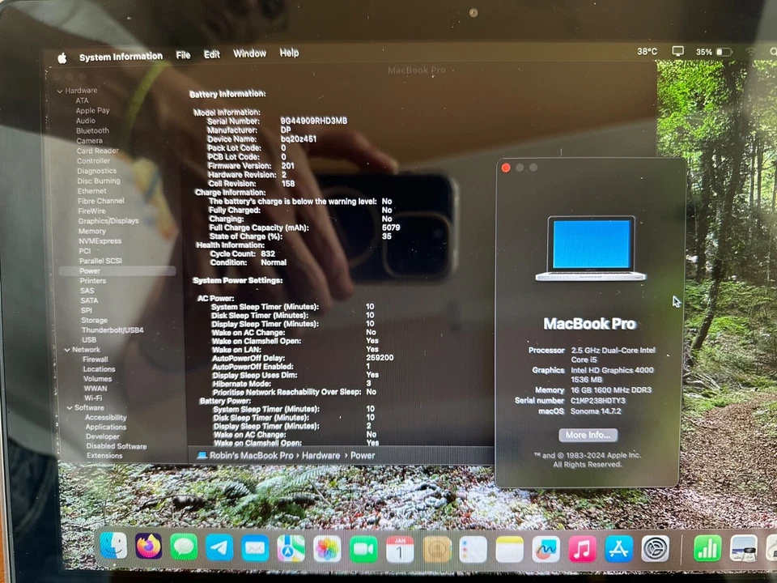Screen dimensions: 777x583
Task: Select Graphics/Displays in the sidebar
Action: click(108, 221)
